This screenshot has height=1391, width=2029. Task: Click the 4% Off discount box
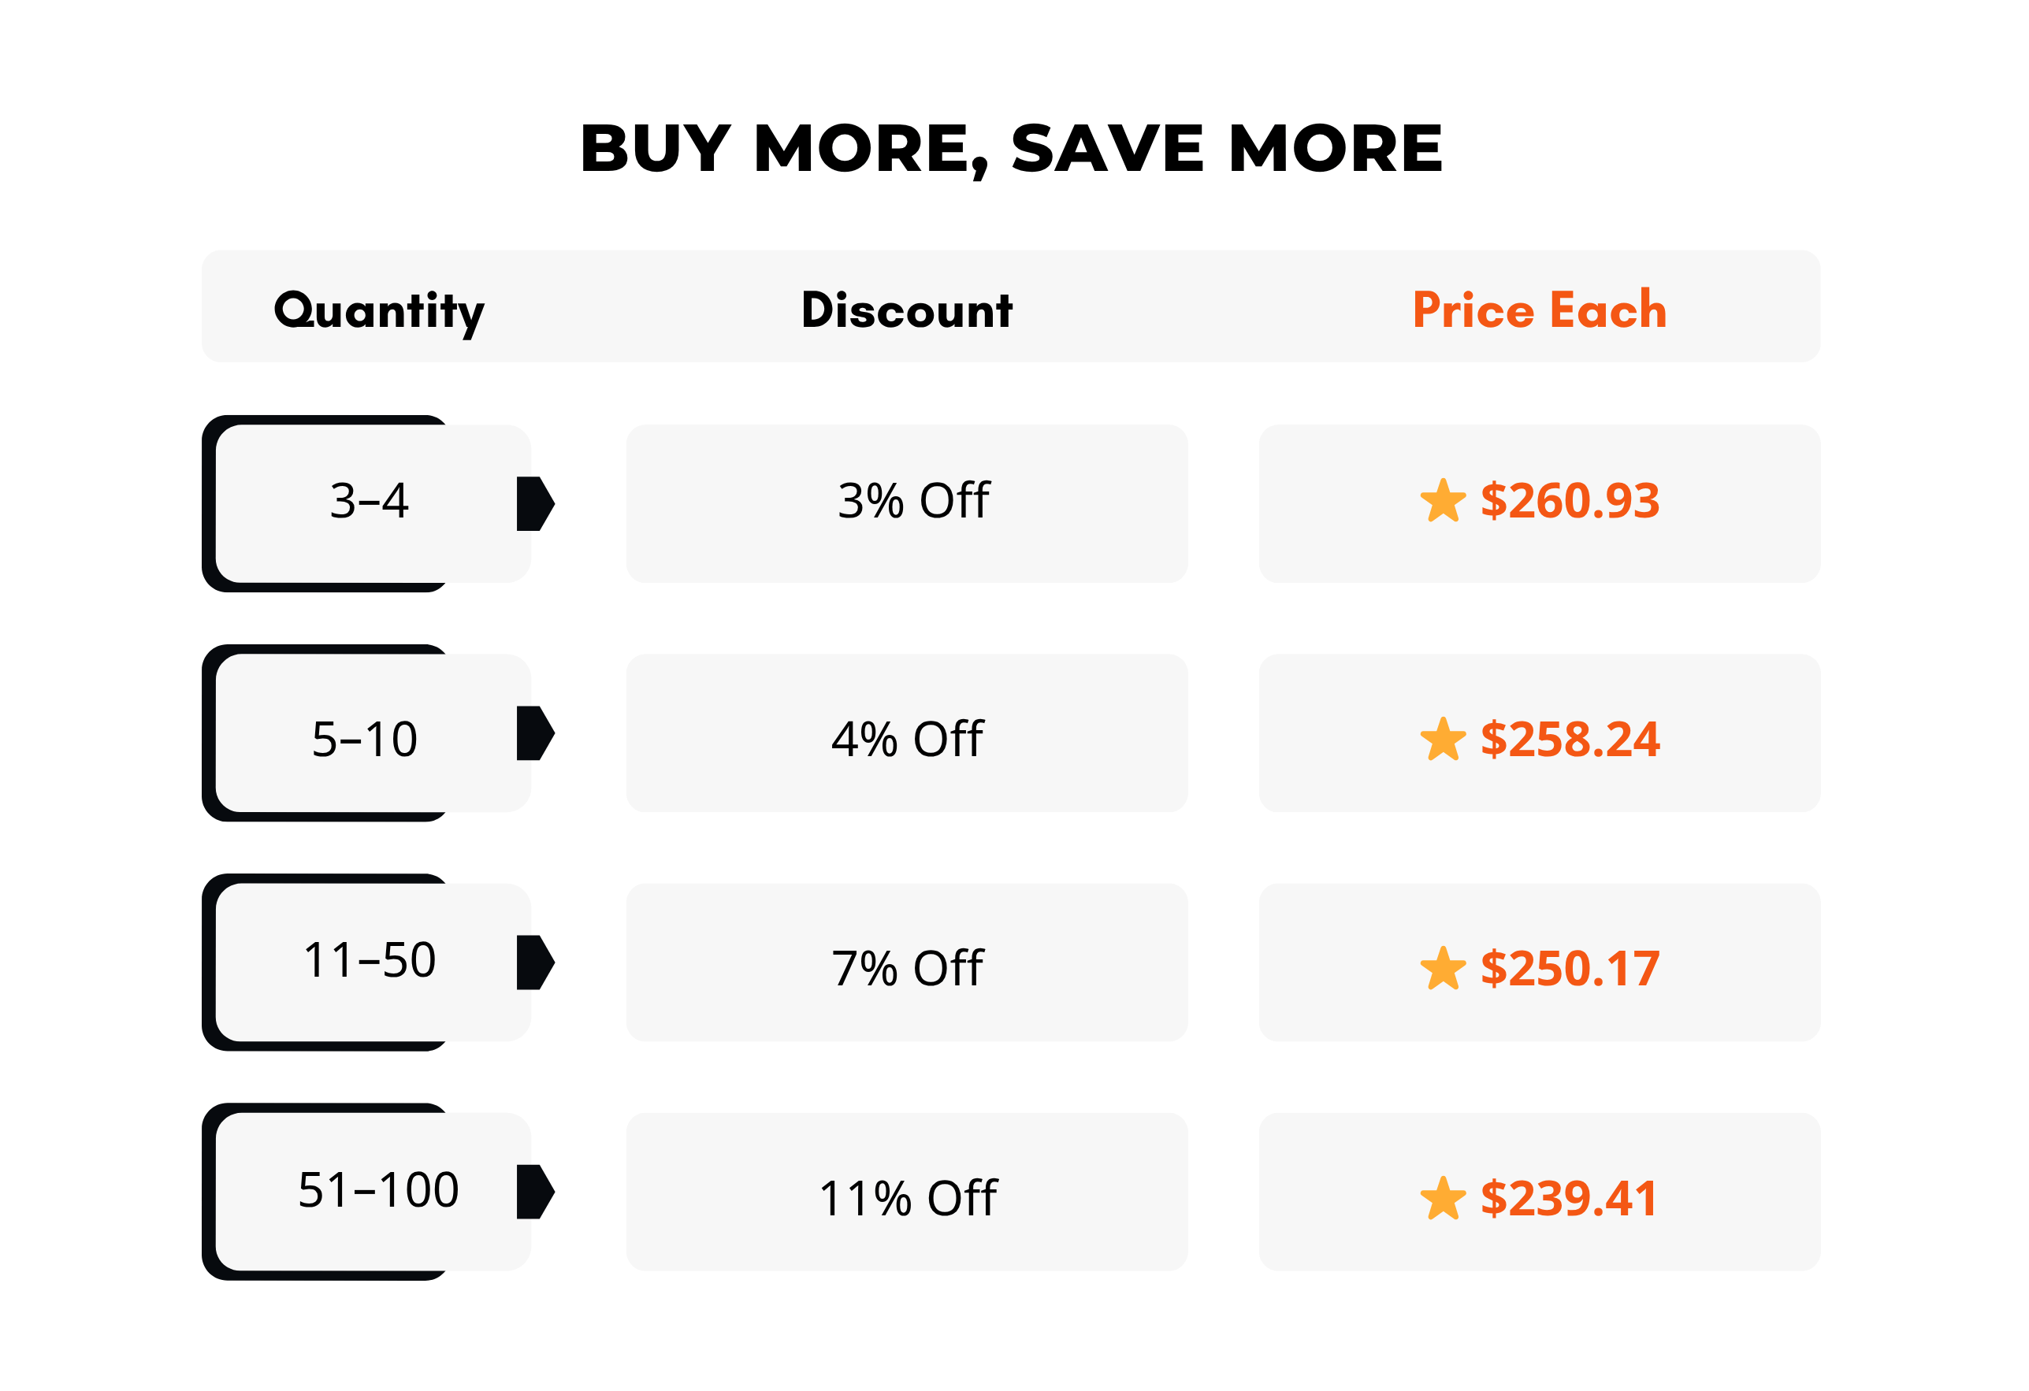906,733
